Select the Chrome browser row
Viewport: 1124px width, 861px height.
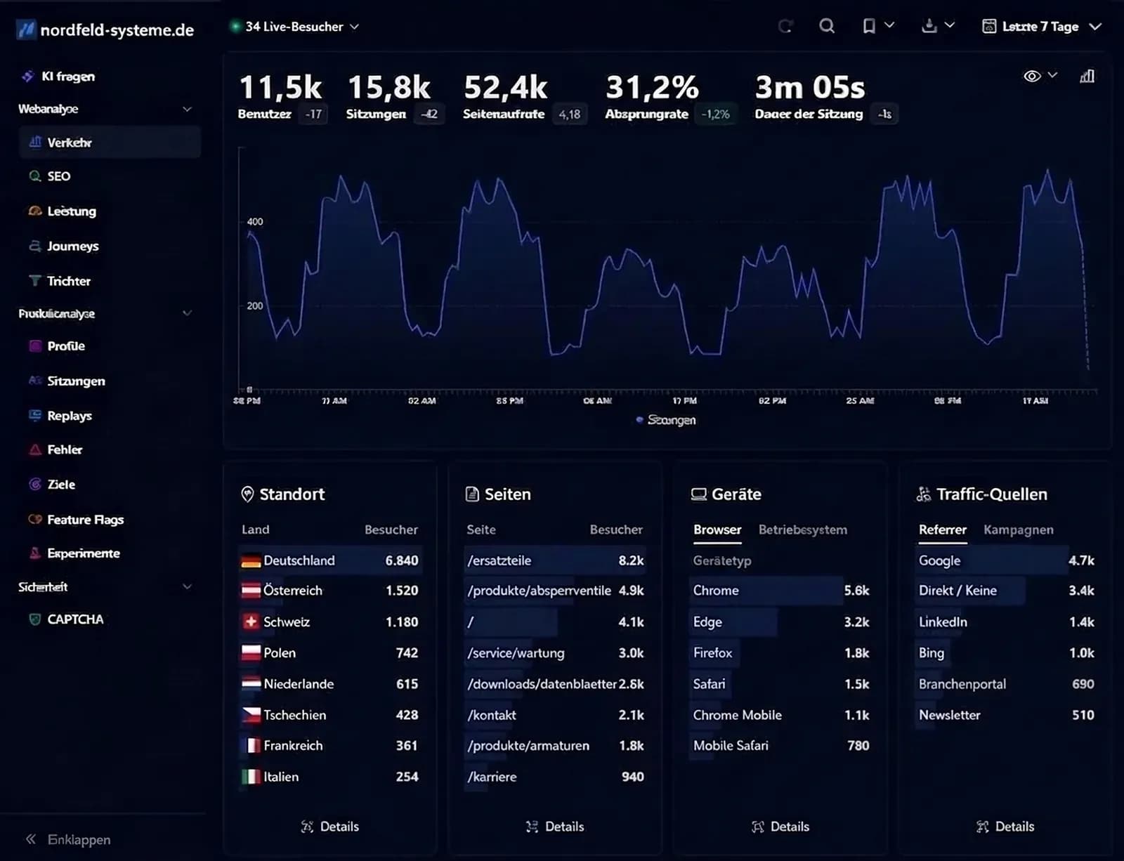(x=780, y=591)
